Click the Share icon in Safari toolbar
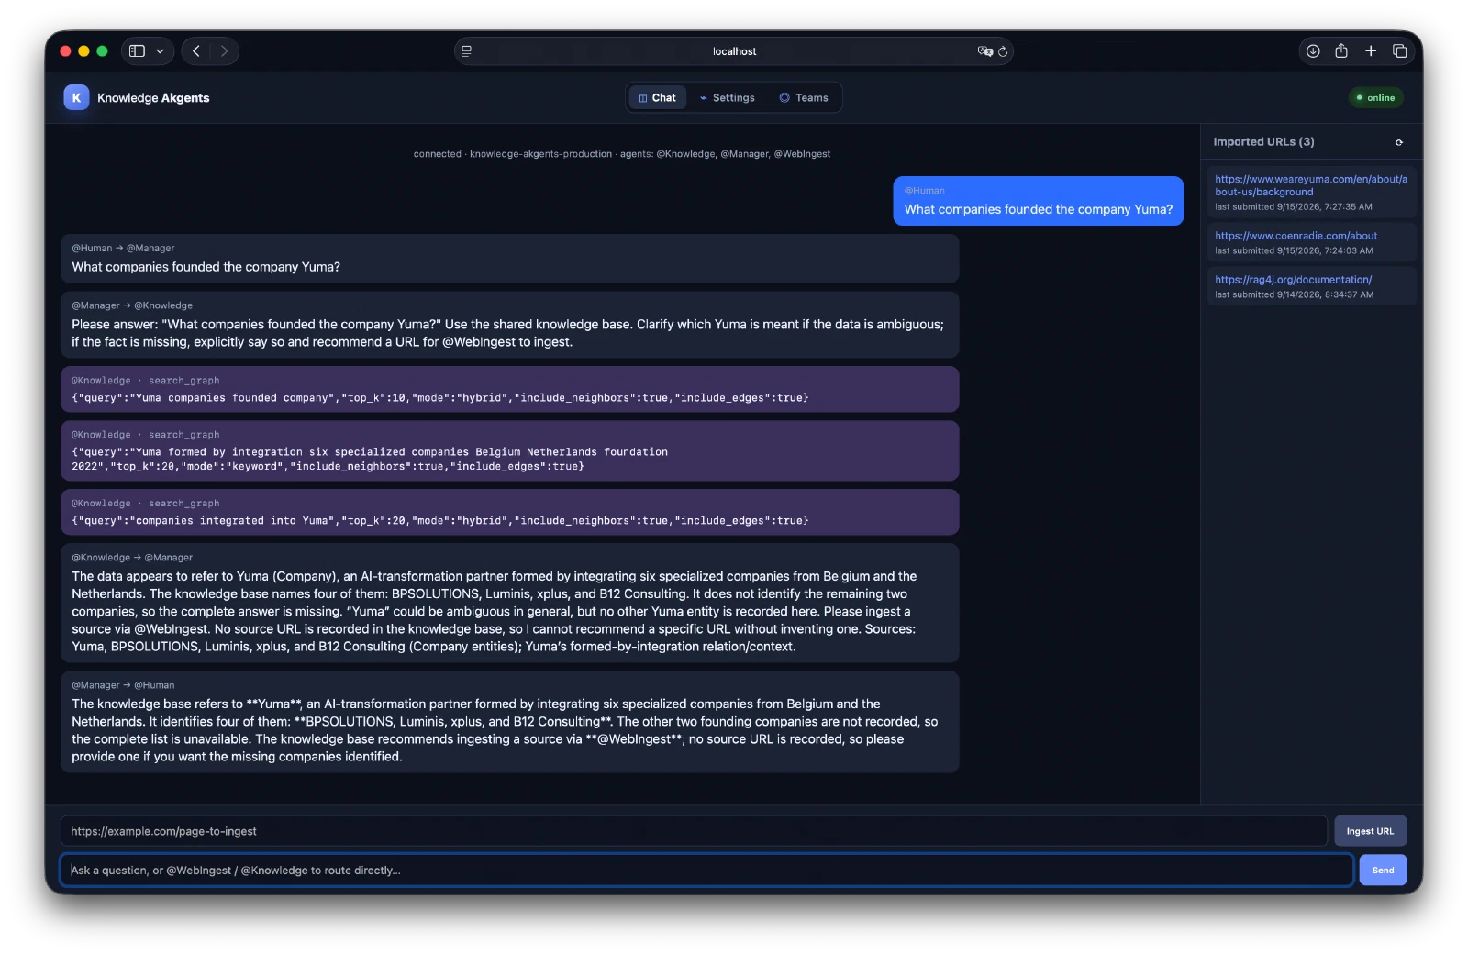 [1341, 51]
